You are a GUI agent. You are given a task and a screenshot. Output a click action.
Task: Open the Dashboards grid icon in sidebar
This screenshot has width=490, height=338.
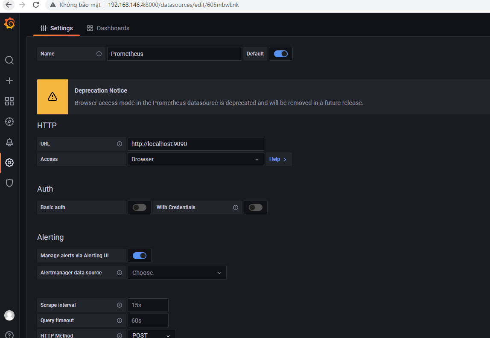(x=9, y=101)
